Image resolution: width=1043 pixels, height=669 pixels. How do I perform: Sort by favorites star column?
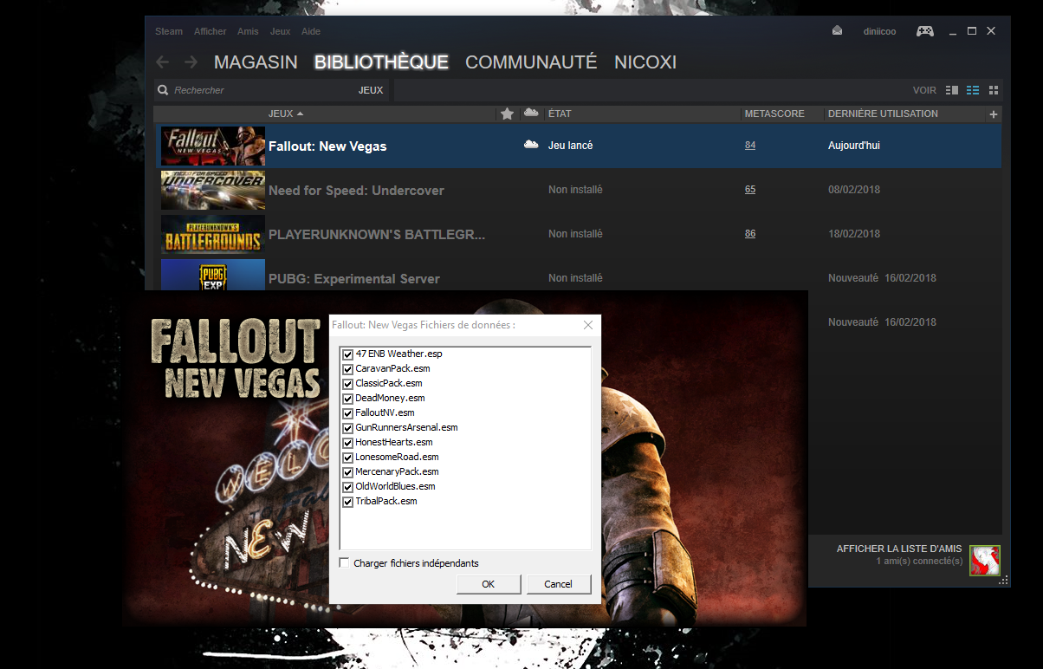tap(508, 114)
